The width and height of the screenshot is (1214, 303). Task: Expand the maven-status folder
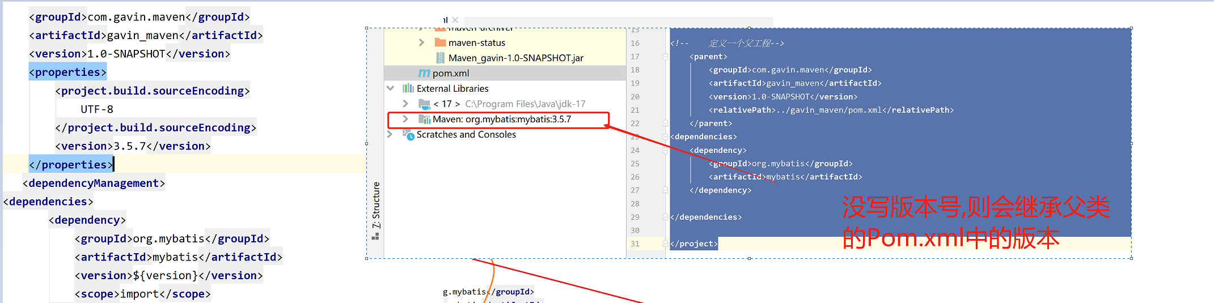point(421,42)
